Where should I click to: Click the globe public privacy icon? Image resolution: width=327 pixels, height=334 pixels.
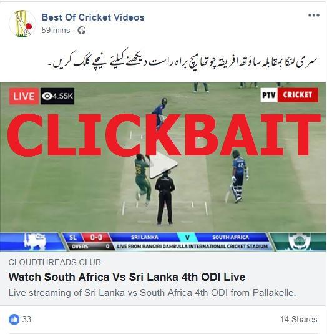pos(82,31)
